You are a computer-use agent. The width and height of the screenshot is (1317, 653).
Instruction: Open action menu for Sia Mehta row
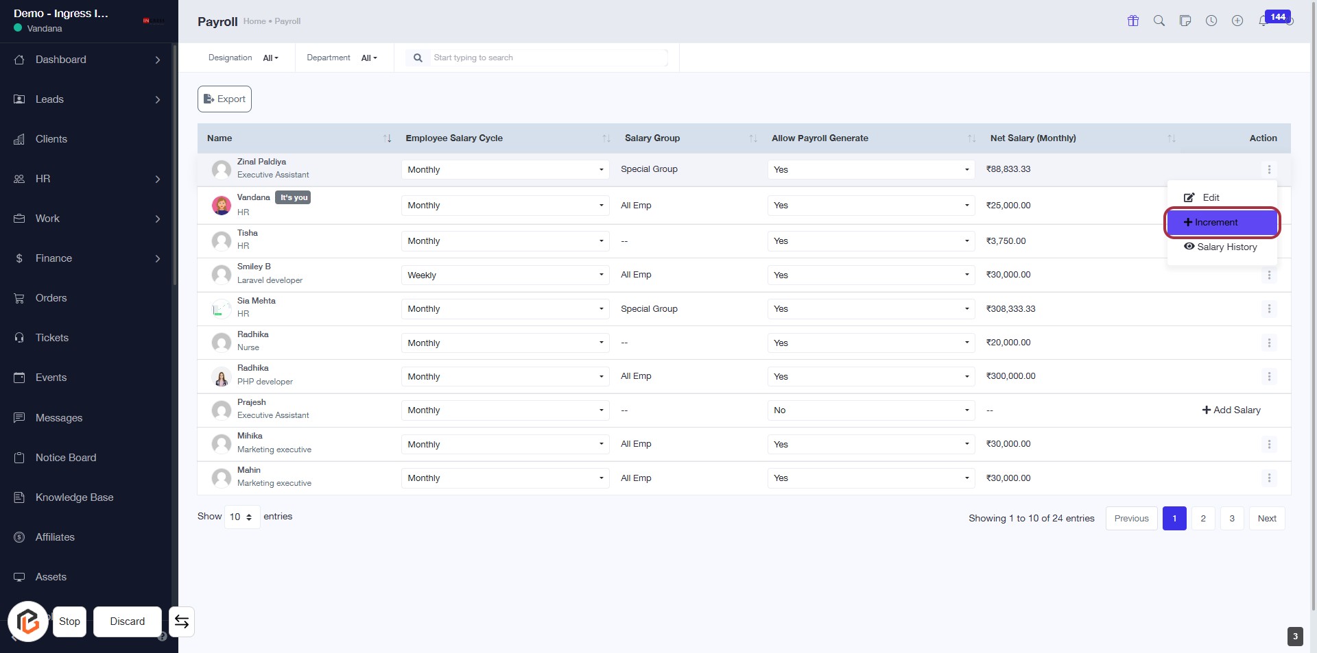coord(1268,309)
